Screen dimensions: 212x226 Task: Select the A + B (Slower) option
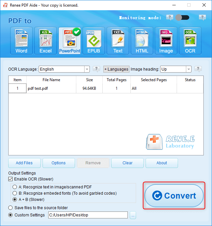pos(15,200)
